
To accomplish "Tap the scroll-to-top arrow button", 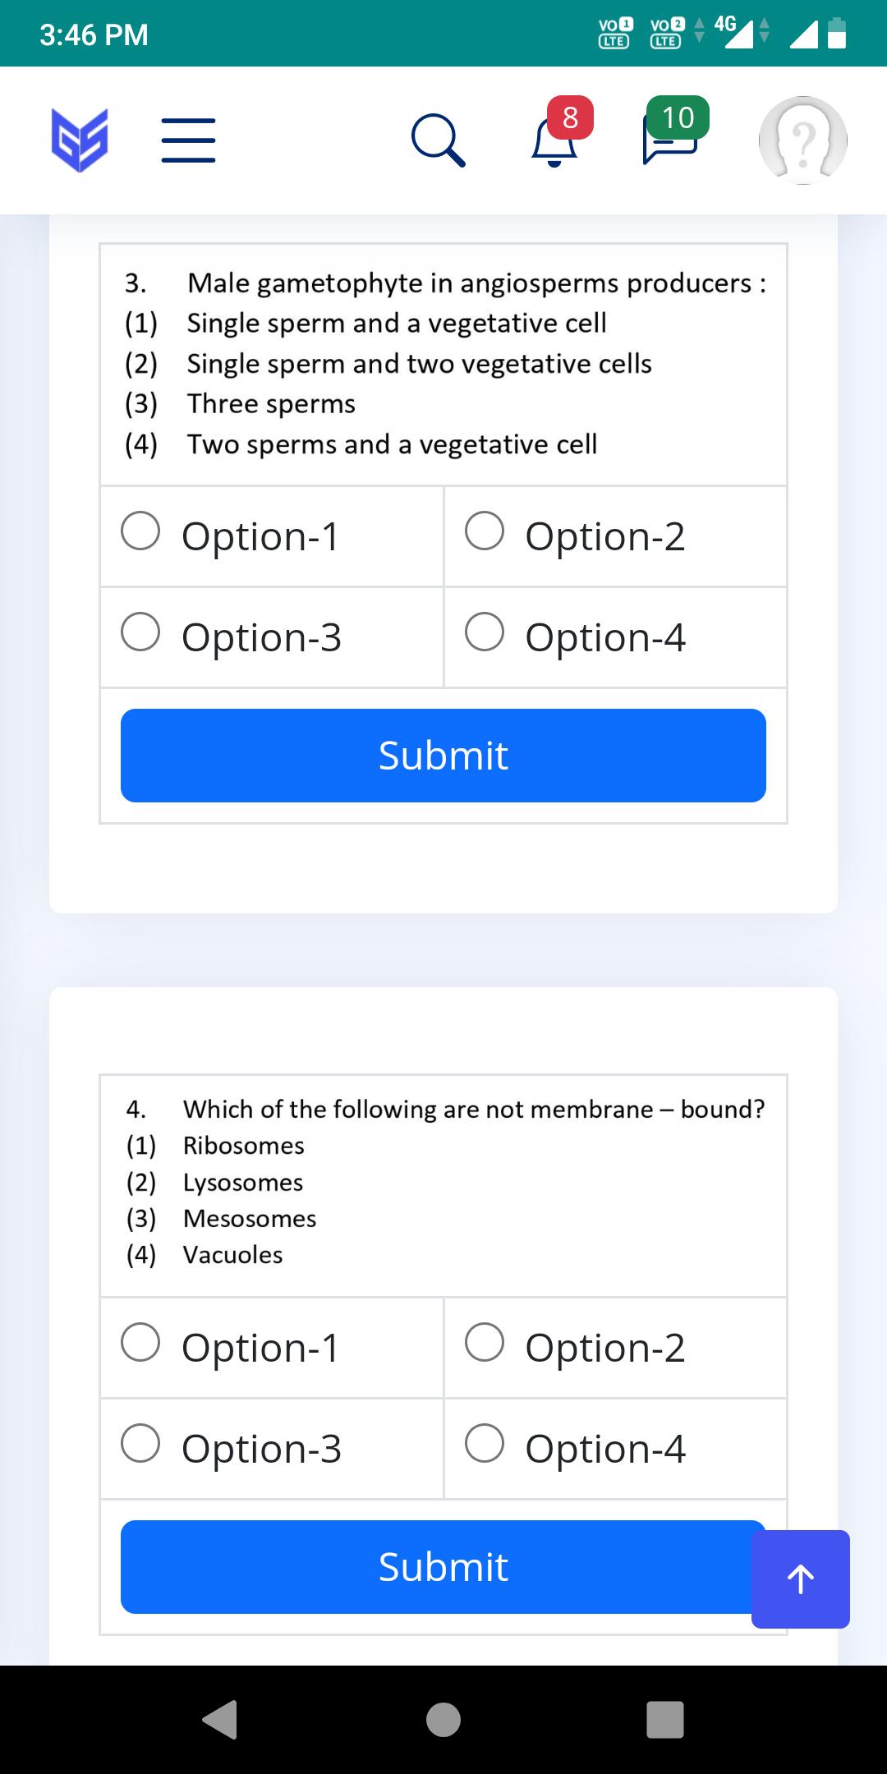I will pos(801,1579).
